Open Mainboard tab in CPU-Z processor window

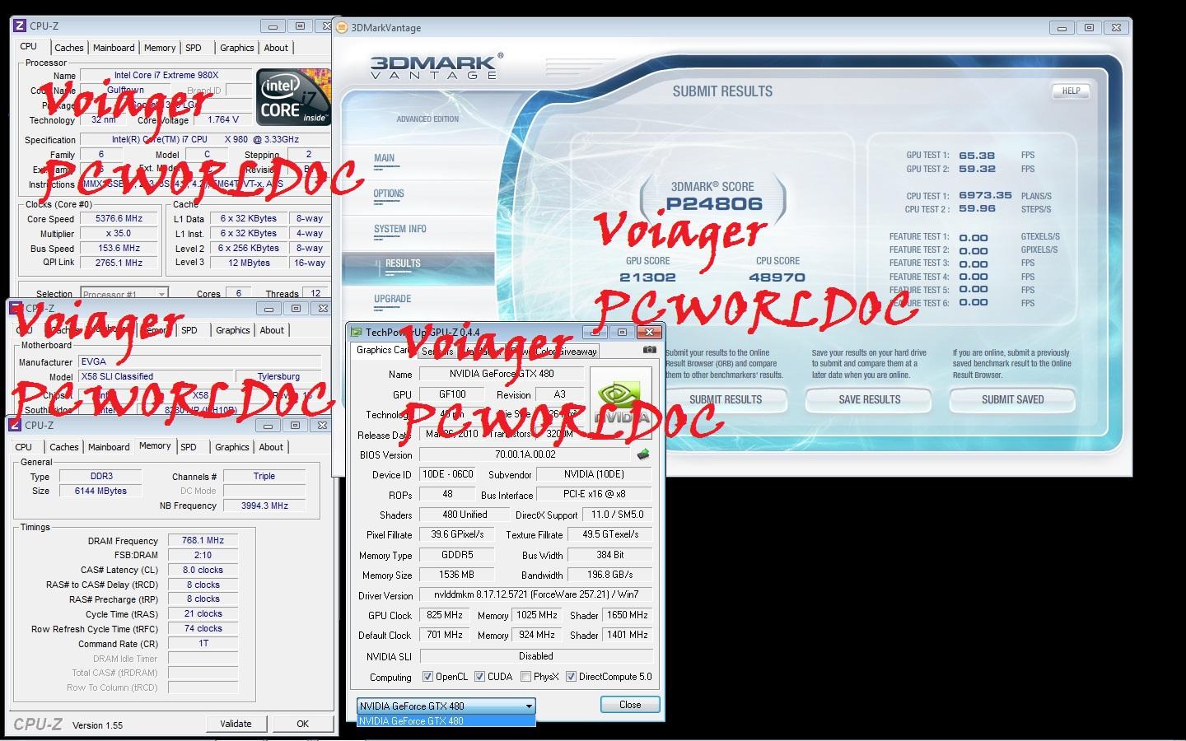coord(114,48)
